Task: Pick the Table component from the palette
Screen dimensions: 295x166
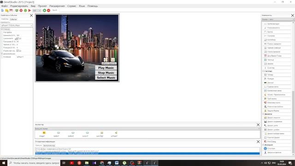Action: pyautogui.click(x=277, y=60)
